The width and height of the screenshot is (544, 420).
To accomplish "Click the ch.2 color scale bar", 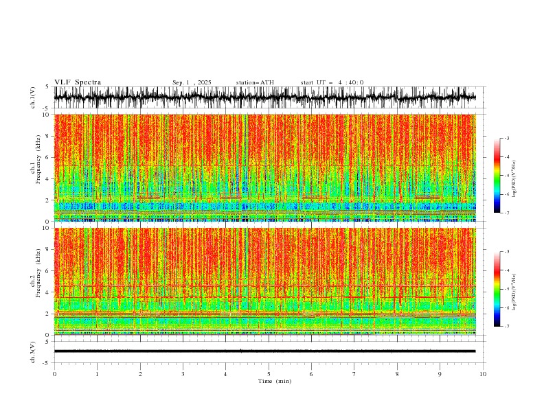I will pos(497,289).
